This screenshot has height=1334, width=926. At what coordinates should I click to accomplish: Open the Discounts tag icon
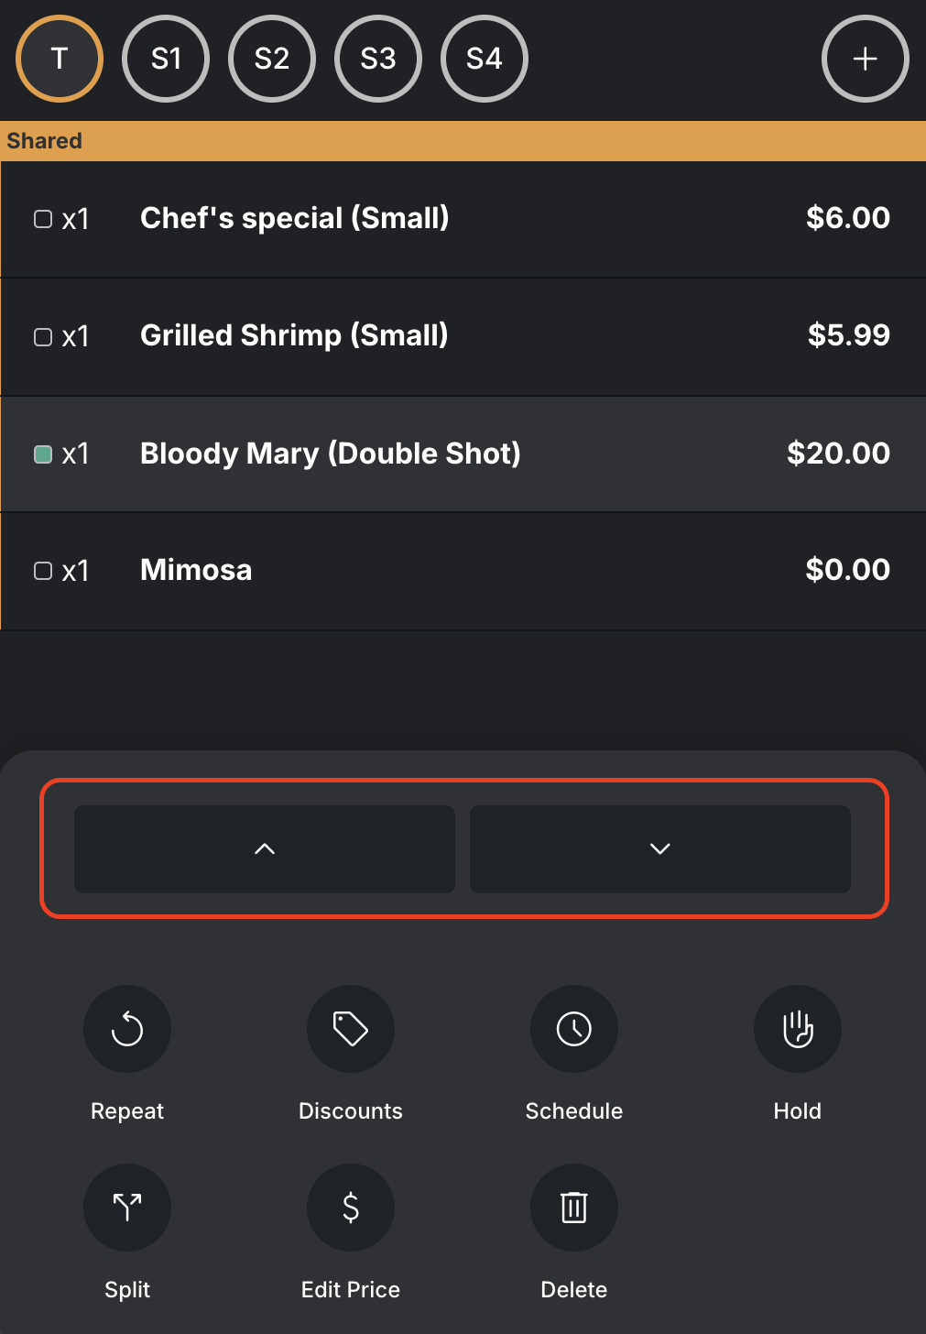click(x=351, y=1029)
